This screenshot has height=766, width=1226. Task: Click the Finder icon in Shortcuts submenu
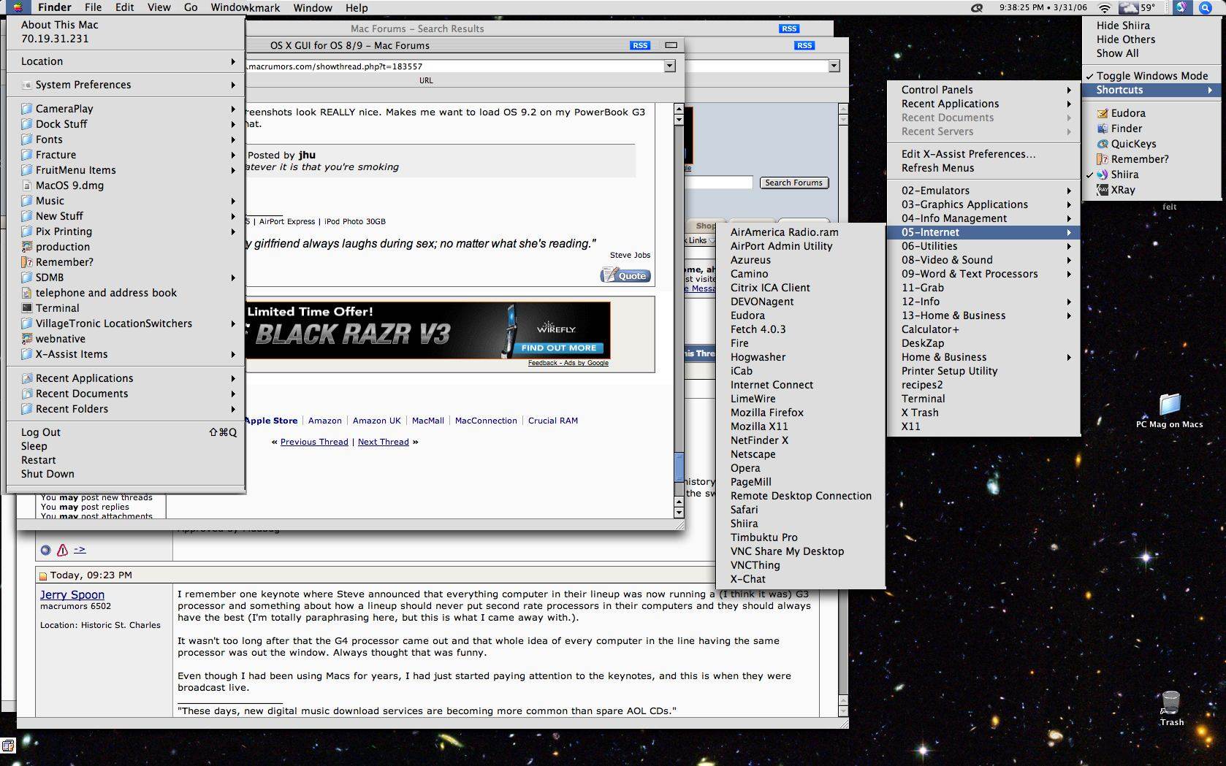(1103, 129)
